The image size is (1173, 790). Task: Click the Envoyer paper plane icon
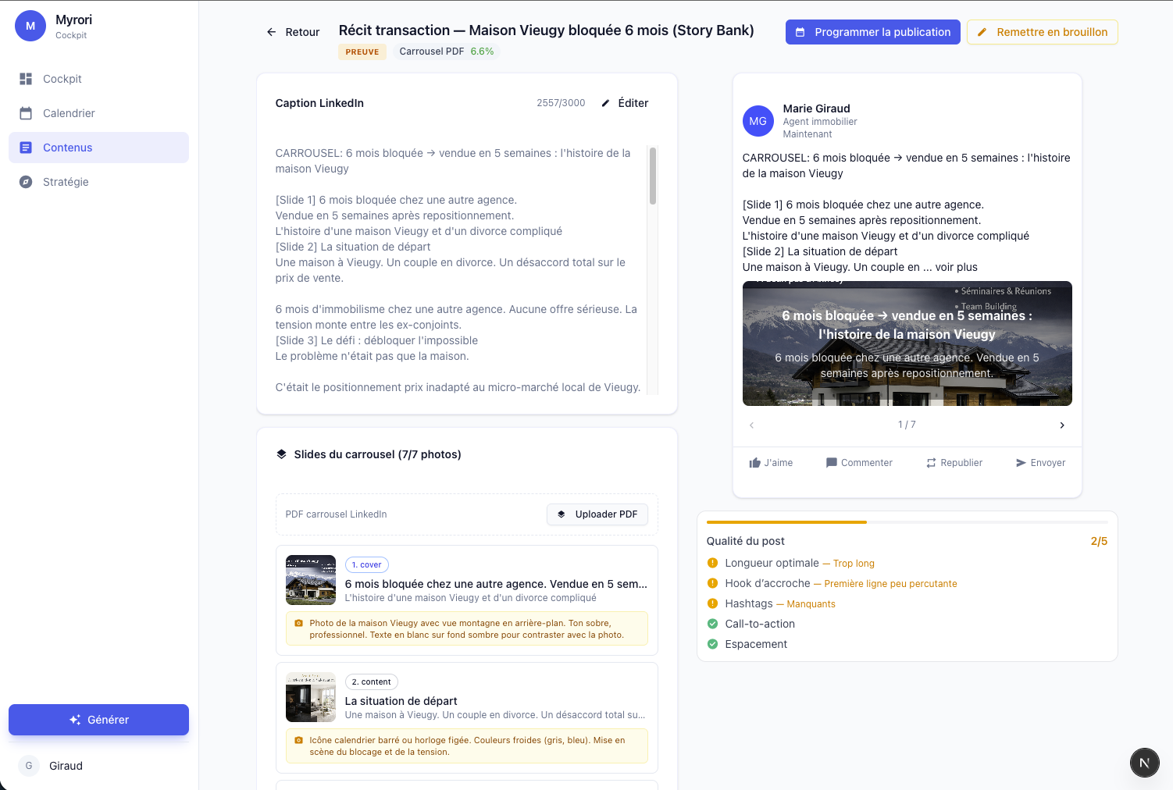coord(1021,463)
